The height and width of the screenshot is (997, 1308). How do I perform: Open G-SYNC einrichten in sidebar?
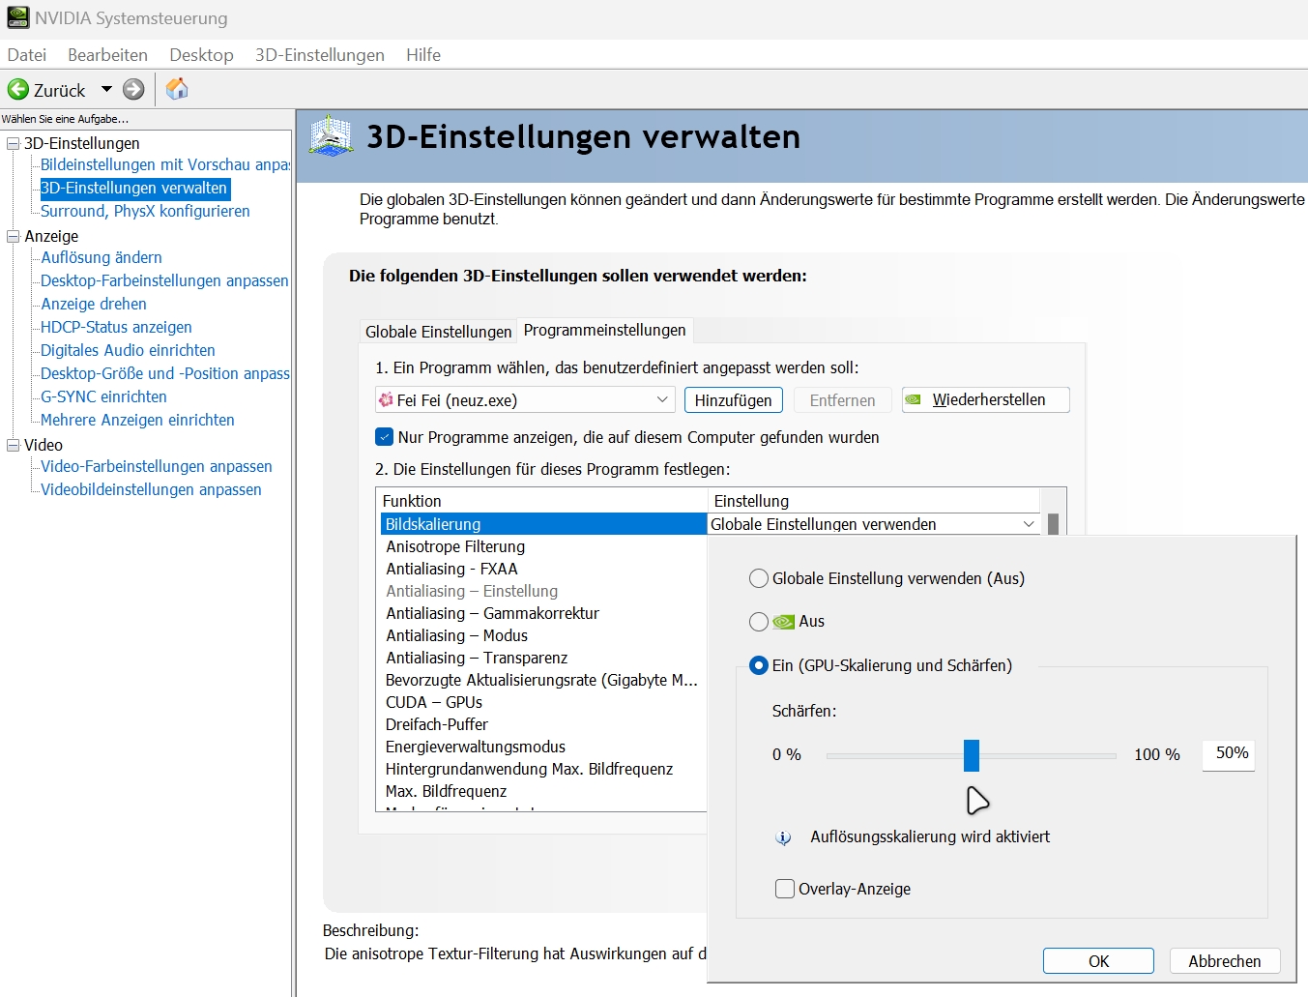click(x=103, y=396)
